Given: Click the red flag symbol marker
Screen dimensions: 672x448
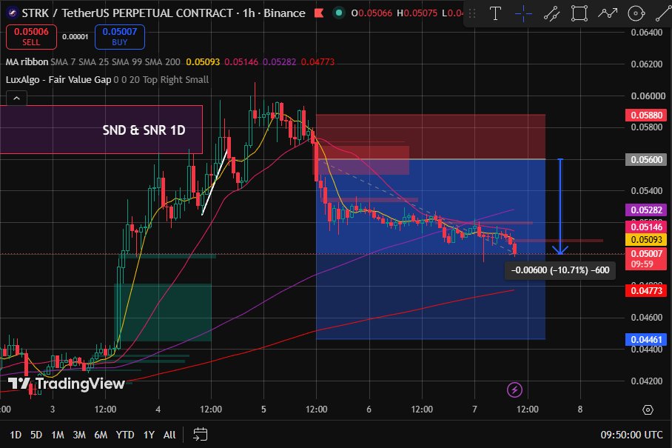Looking at the screenshot, I should (x=319, y=13).
